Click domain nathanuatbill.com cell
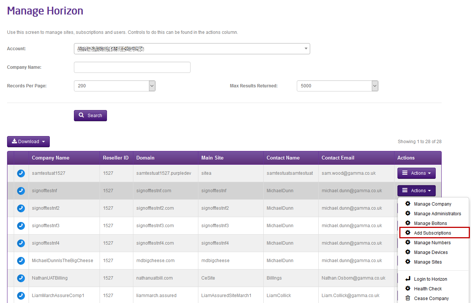This screenshot has height=303, width=471. 155,278
